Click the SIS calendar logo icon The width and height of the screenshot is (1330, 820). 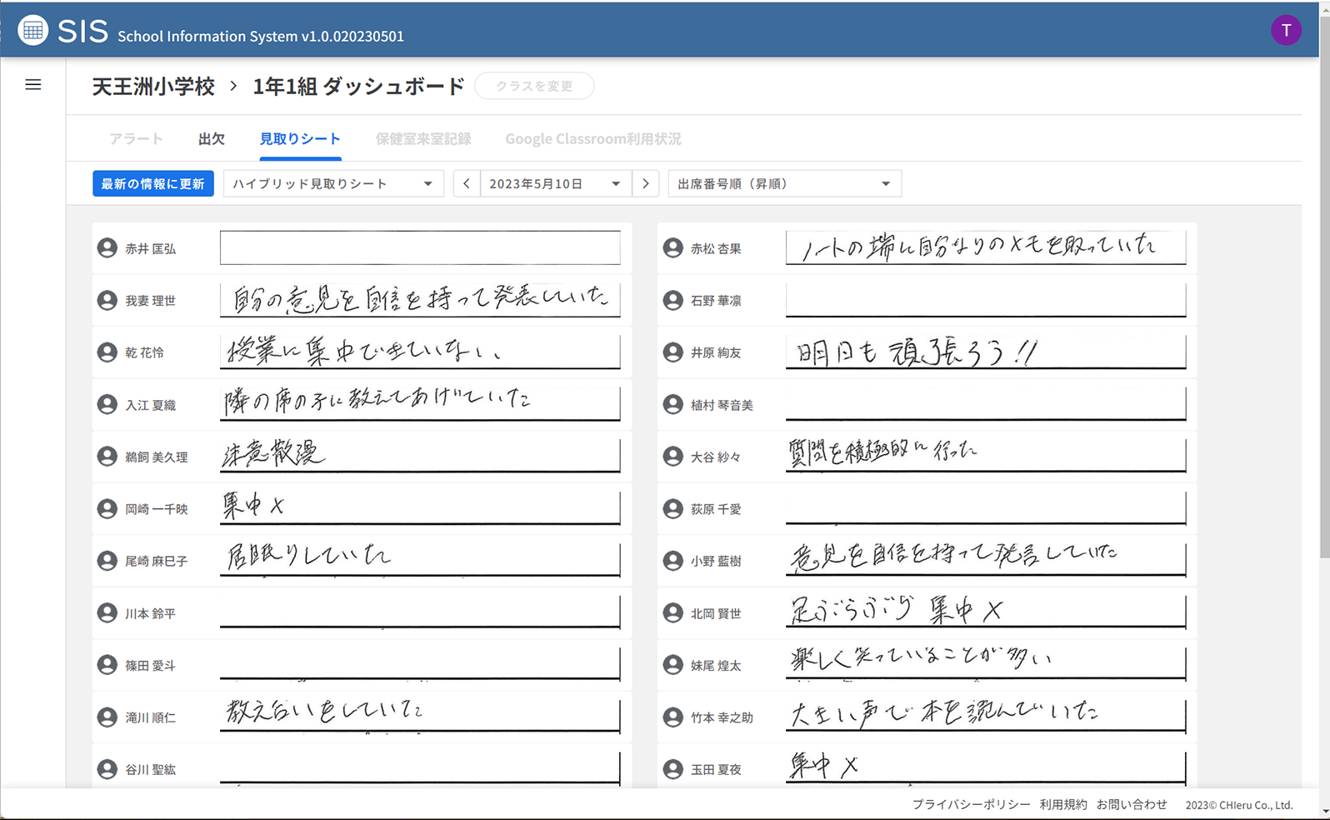click(x=32, y=31)
